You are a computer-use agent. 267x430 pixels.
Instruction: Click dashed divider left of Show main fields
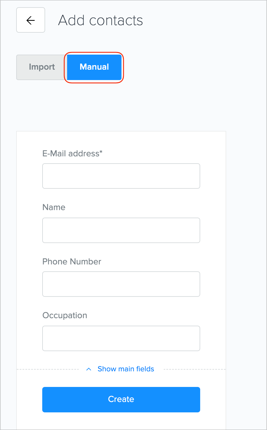pyautogui.click(x=48, y=369)
